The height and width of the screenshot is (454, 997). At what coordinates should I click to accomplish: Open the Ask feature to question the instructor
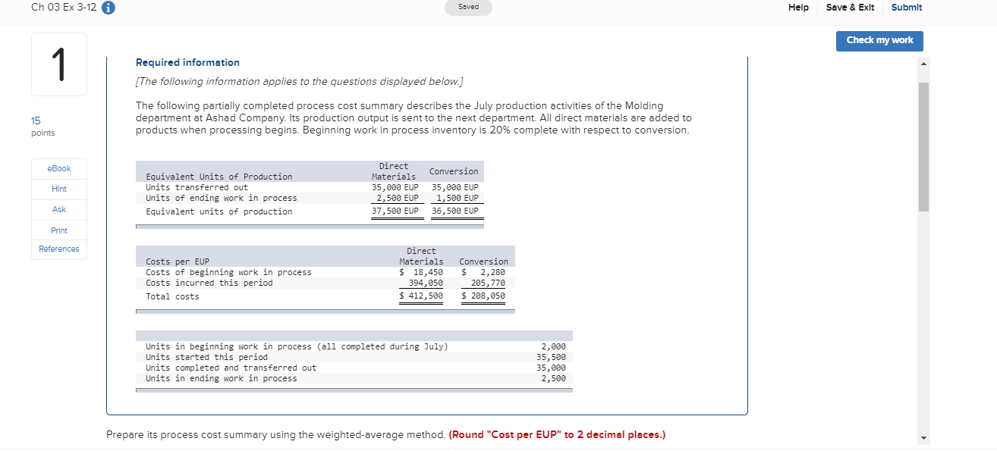point(58,209)
